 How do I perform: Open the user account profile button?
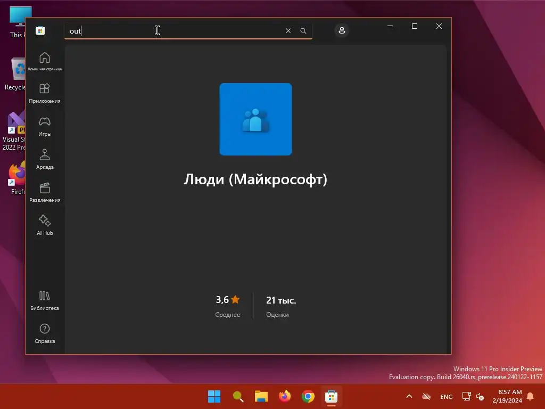point(342,30)
